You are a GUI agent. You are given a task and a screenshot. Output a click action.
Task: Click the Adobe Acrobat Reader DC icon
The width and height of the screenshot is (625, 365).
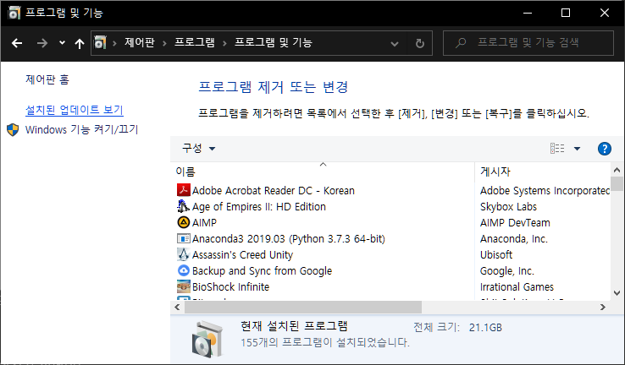click(184, 190)
